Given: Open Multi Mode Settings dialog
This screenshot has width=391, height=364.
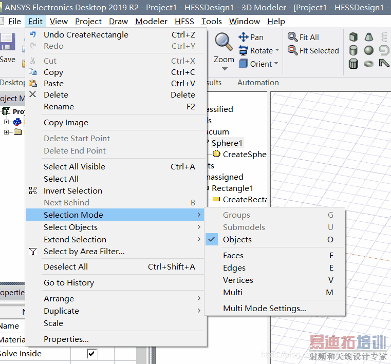Looking at the screenshot, I should click(275, 308).
